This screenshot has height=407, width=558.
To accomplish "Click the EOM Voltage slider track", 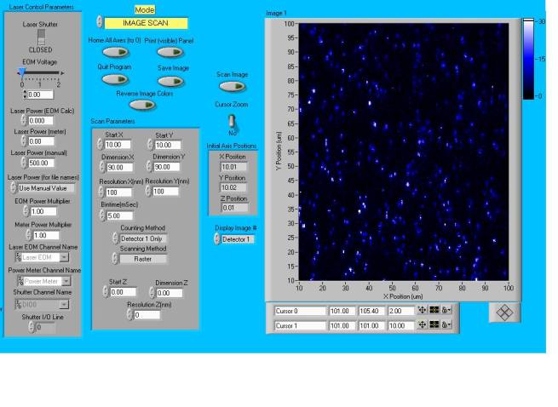I will pos(40,73).
